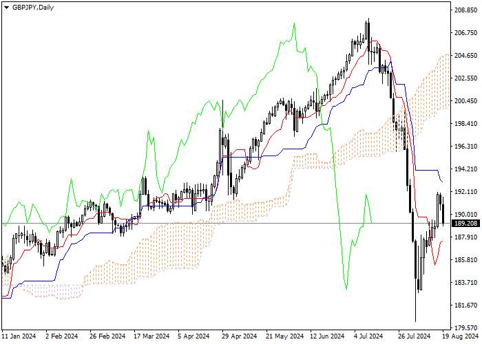Screen dimensions: 482x344
Task: Click the 181.670 price axis label
Action: (466, 305)
